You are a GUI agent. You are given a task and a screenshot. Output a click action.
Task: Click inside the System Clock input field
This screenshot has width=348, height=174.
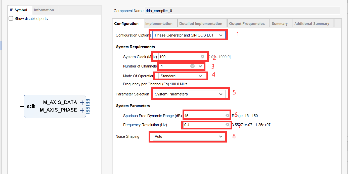coord(180,57)
